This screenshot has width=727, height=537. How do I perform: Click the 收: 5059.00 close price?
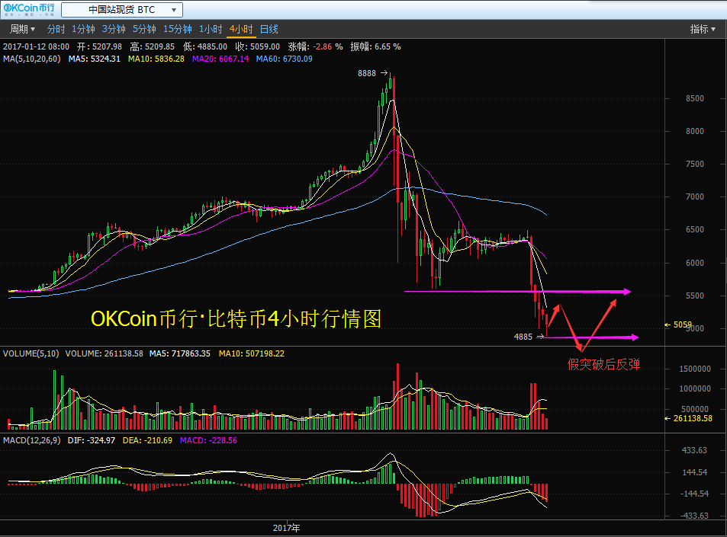point(257,46)
